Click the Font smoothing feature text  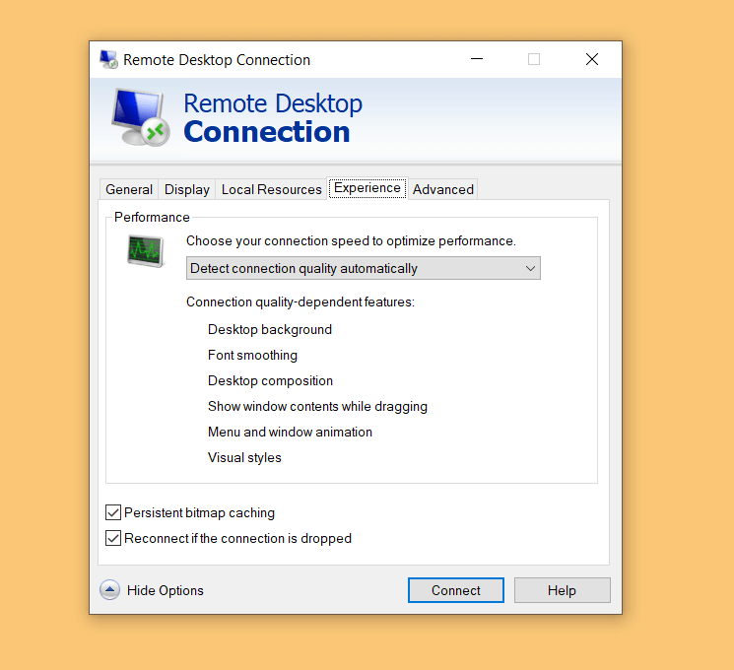253,356
